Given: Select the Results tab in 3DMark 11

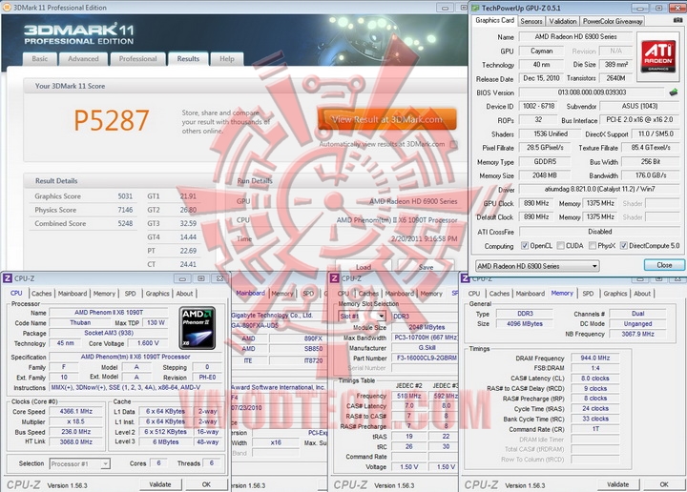Looking at the screenshot, I should (188, 59).
